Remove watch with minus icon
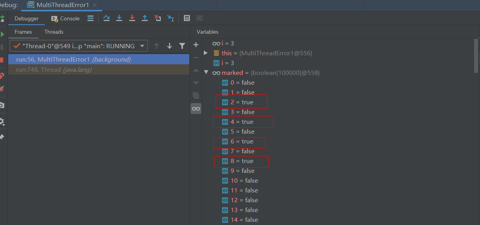Image resolution: width=480 pixels, height=225 pixels. pyautogui.click(x=196, y=58)
